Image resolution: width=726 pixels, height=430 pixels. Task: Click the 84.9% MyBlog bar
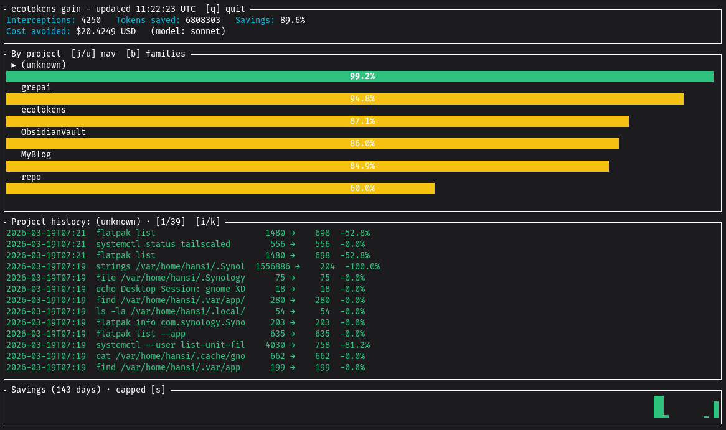pyautogui.click(x=308, y=166)
